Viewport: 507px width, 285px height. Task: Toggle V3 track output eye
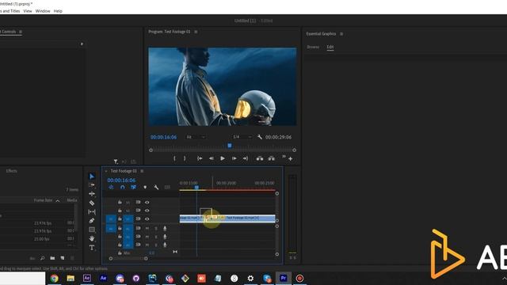[x=147, y=203]
